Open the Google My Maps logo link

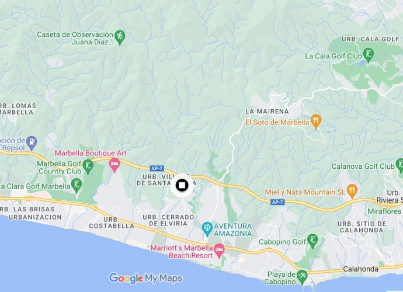146,278
